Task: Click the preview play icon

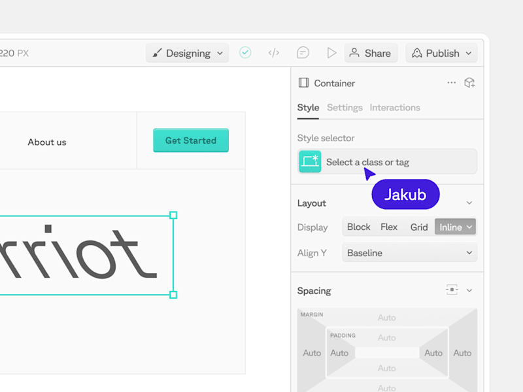Action: pyautogui.click(x=331, y=53)
